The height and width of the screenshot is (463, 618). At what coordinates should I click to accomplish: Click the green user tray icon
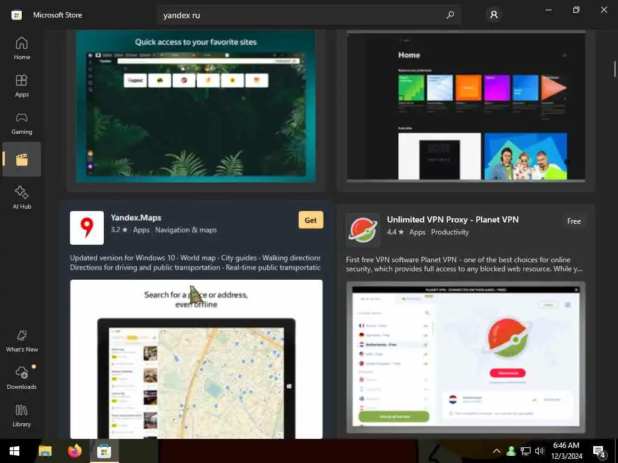click(511, 451)
